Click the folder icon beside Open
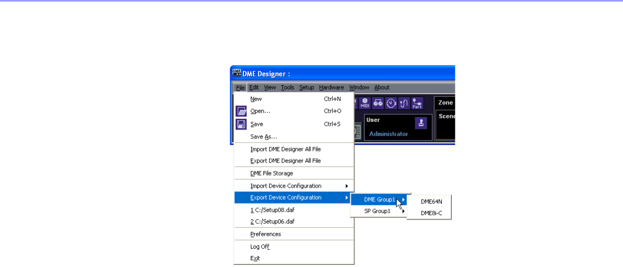This screenshot has width=623, height=267. coord(241,111)
